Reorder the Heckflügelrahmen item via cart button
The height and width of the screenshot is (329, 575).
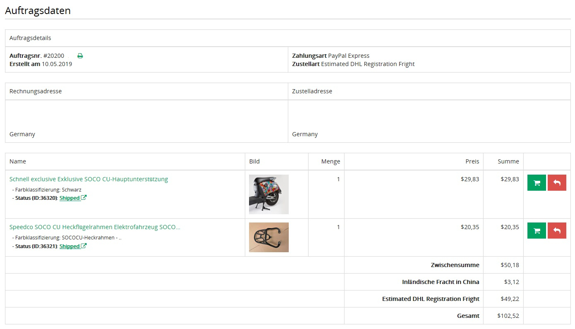pos(537,231)
